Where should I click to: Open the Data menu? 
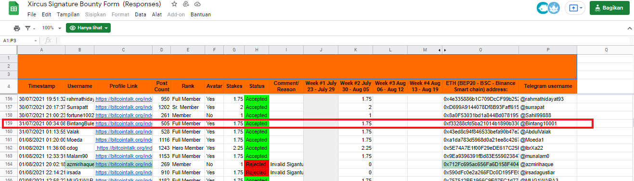coord(141,14)
